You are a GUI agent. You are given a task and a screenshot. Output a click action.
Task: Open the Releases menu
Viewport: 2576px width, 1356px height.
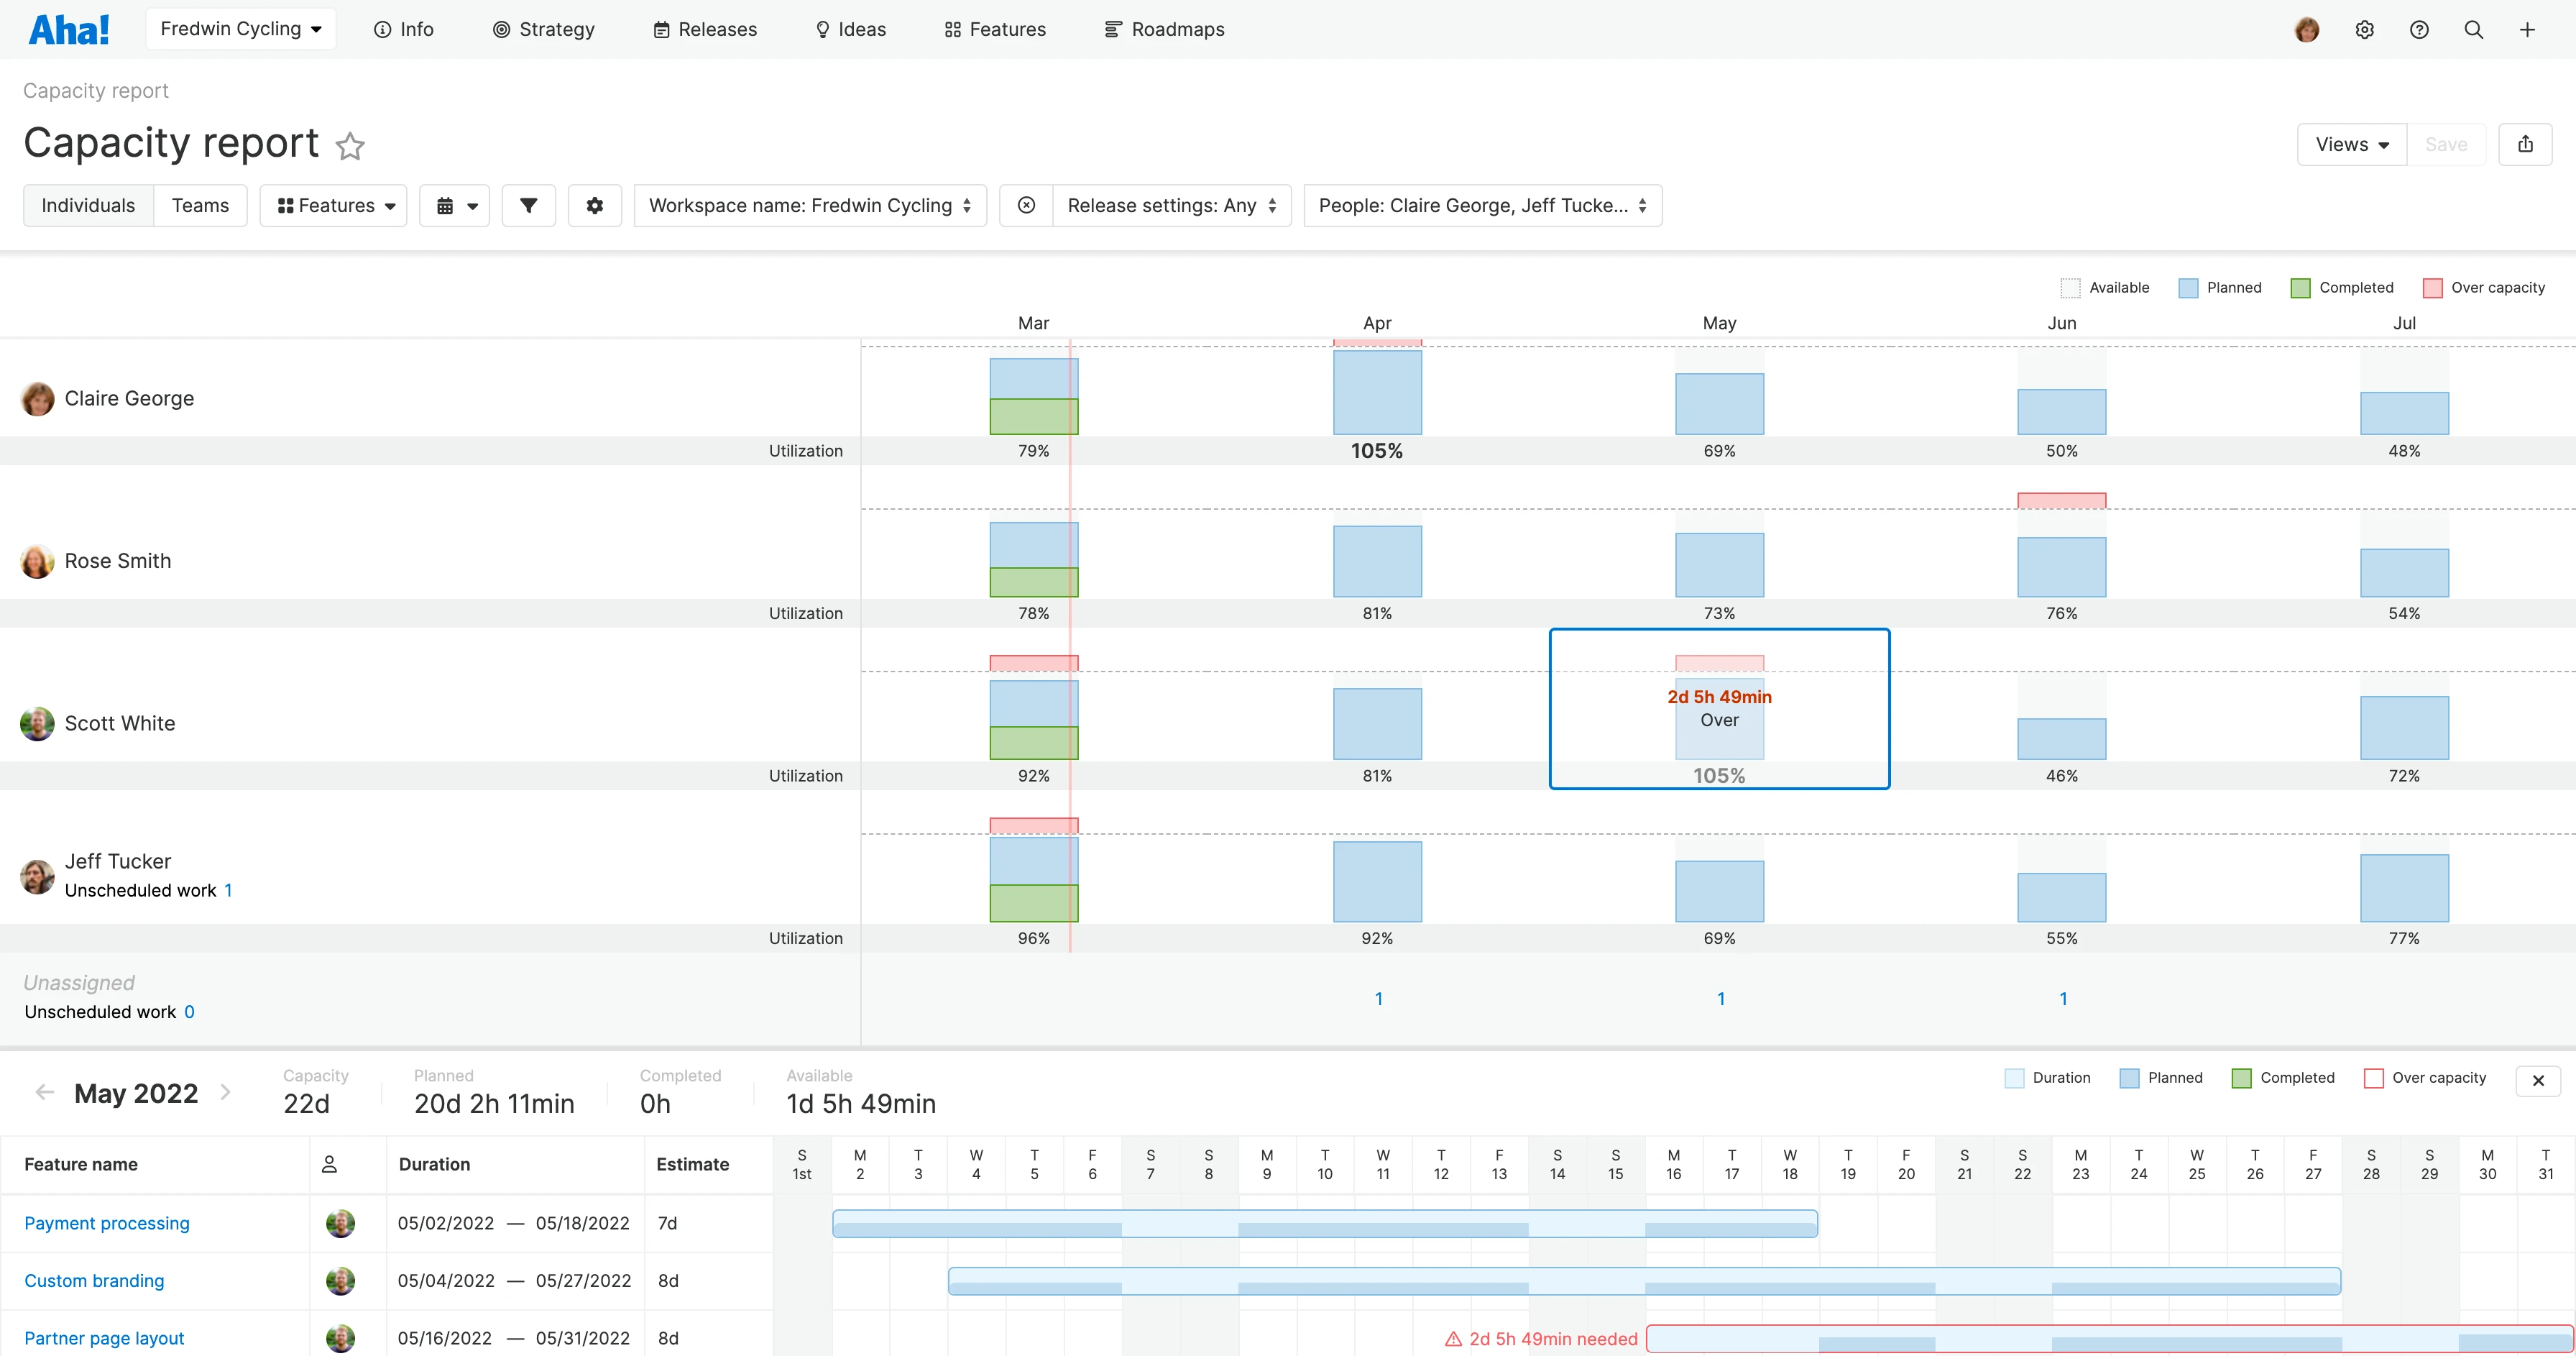(705, 29)
